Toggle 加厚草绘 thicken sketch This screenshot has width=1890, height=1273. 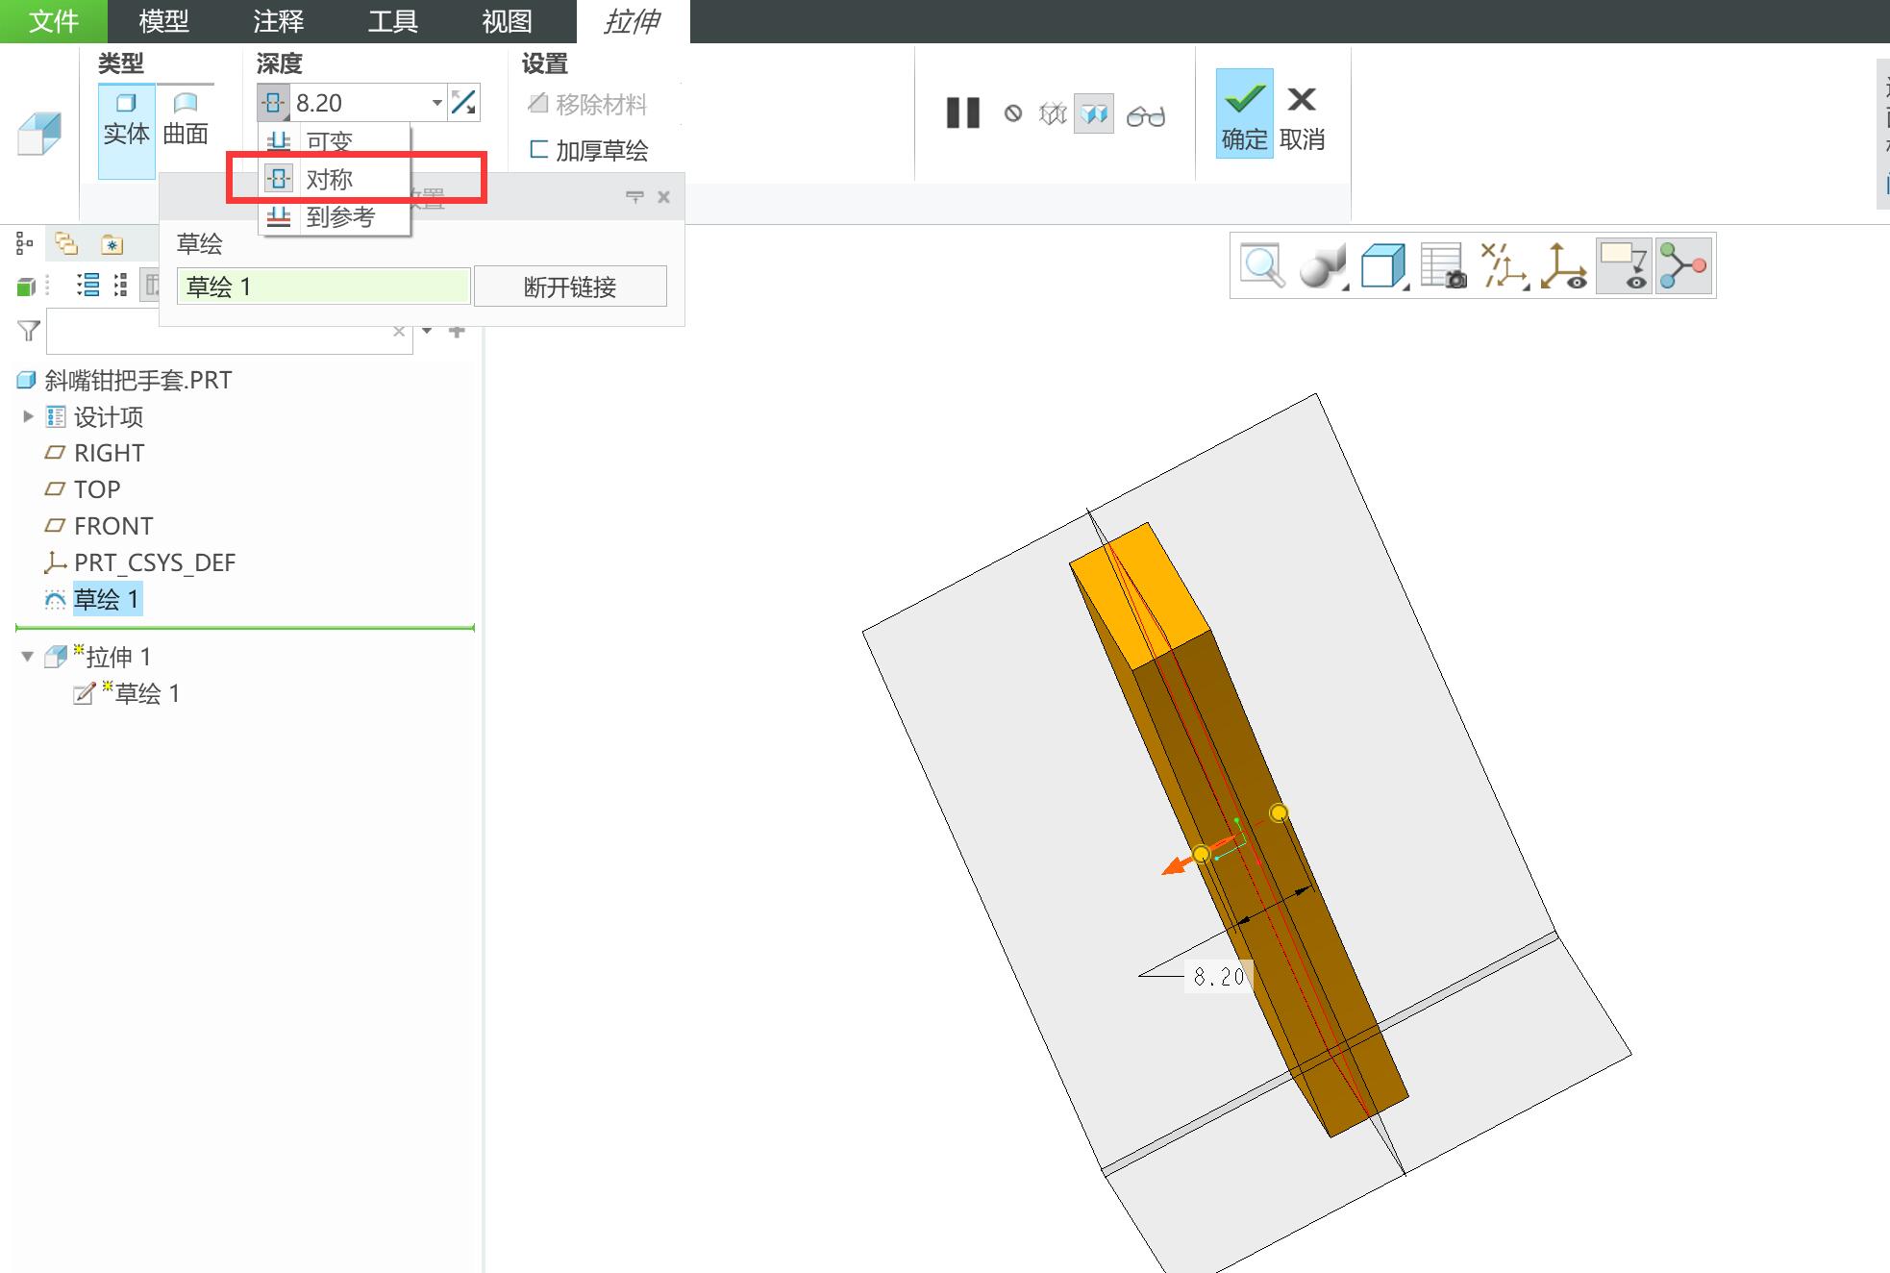(x=588, y=150)
